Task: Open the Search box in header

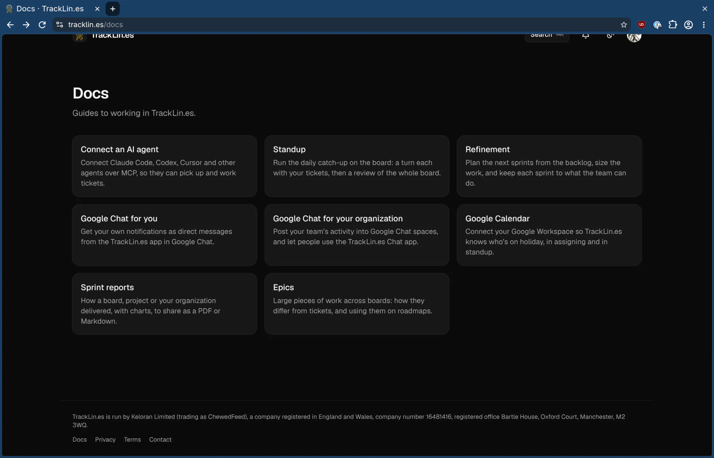Action: point(547,37)
